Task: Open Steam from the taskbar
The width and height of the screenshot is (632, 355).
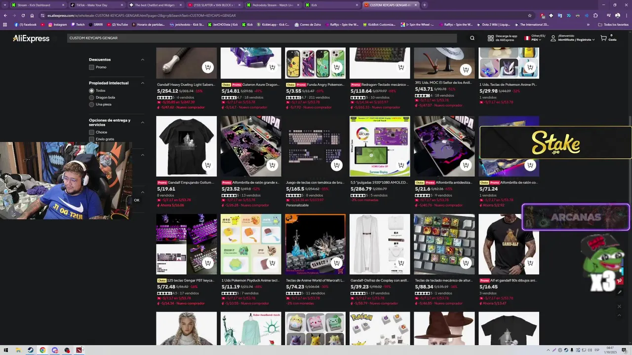Action: tap(31, 350)
